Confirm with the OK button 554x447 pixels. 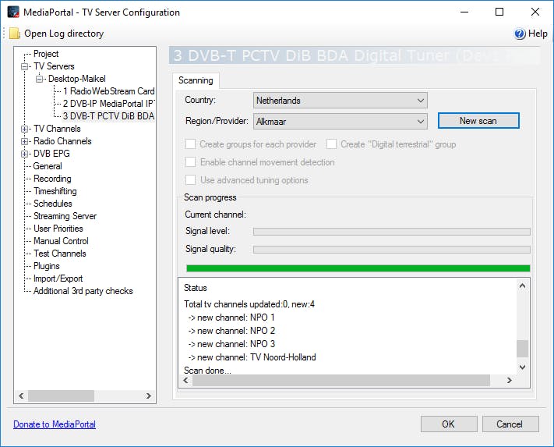(449, 424)
